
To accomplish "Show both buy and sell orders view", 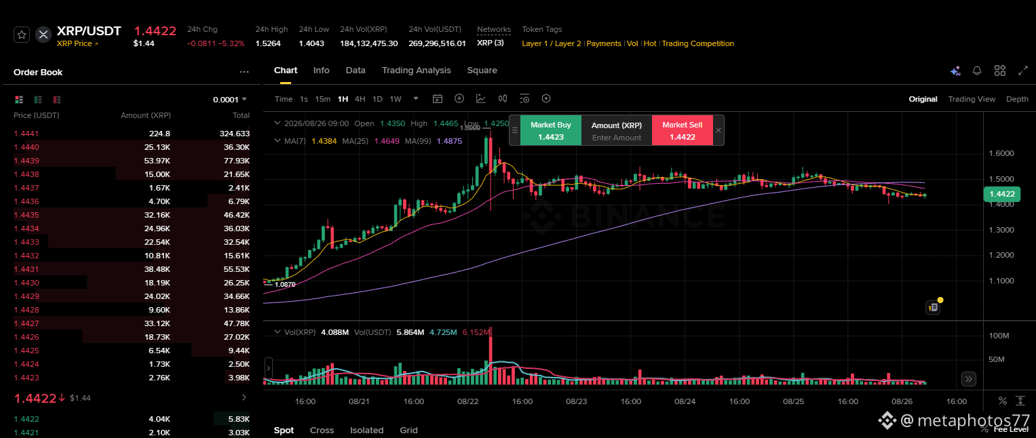I will [19, 99].
